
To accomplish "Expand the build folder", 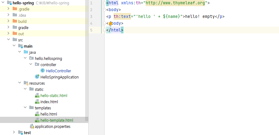I will click(x=8, y=21).
